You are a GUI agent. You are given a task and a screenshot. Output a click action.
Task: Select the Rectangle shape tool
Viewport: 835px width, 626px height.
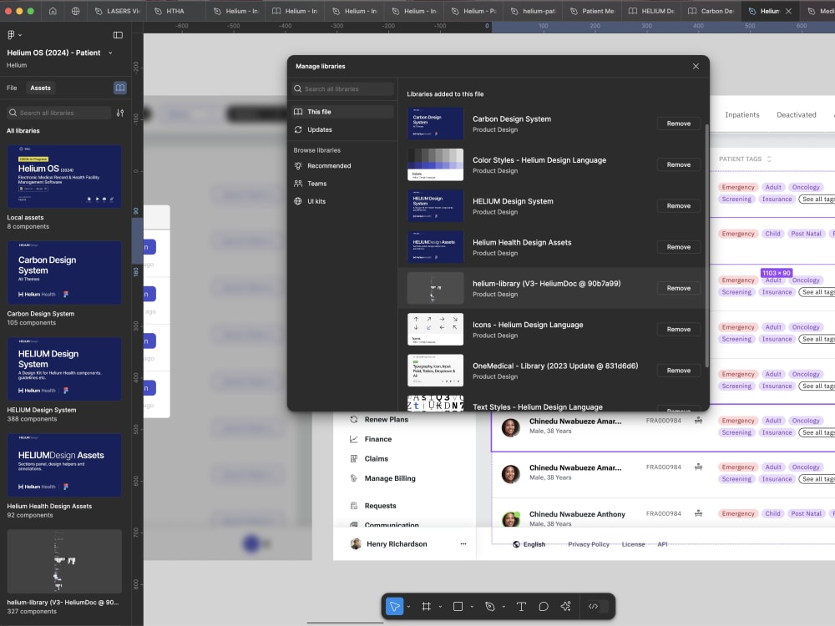[458, 606]
